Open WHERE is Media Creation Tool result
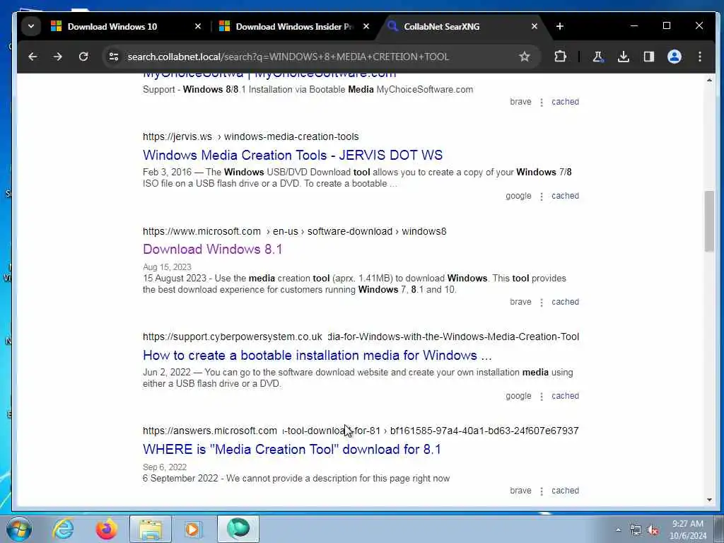This screenshot has height=543, width=724. [292, 449]
